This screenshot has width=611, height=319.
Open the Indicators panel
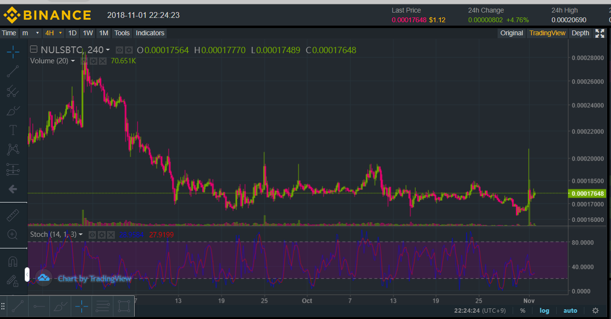[x=150, y=33]
